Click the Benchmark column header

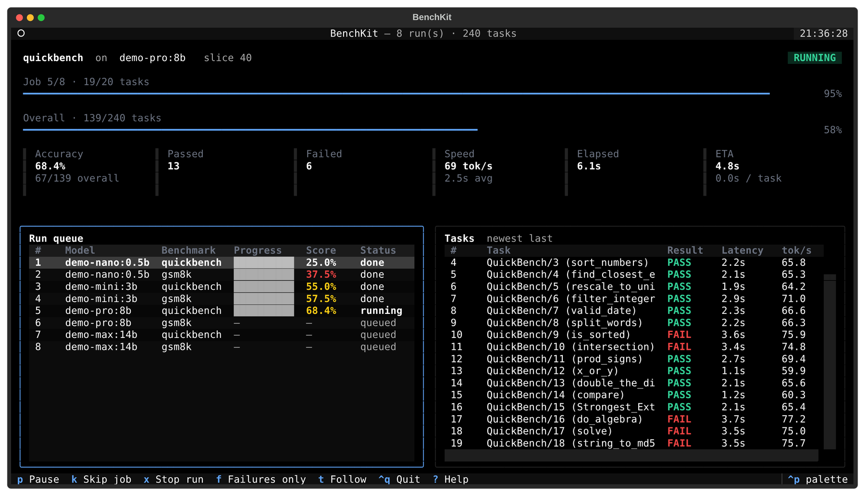click(x=188, y=250)
